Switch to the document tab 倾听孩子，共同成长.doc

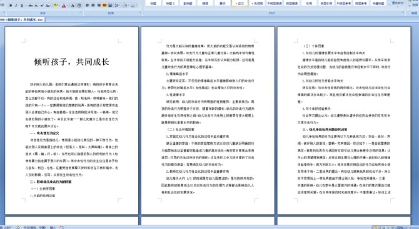pyautogui.click(x=23, y=20)
